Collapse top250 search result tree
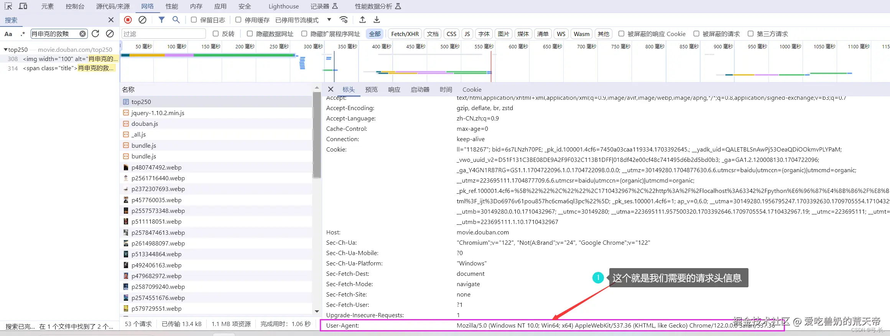Screen dimensions: 890x336 pyautogui.click(x=5, y=49)
